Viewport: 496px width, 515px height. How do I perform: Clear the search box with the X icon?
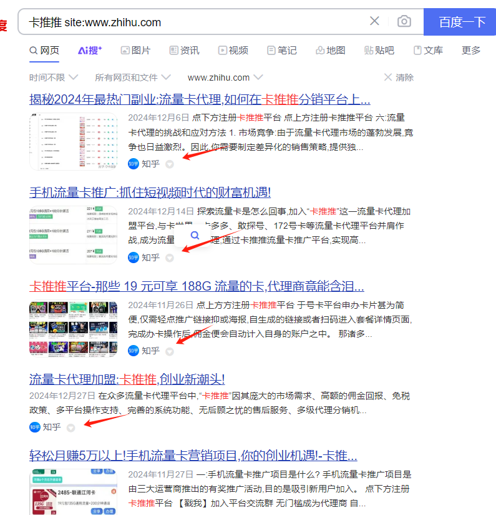374,21
